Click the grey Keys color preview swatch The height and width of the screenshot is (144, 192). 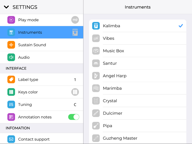[75, 92]
